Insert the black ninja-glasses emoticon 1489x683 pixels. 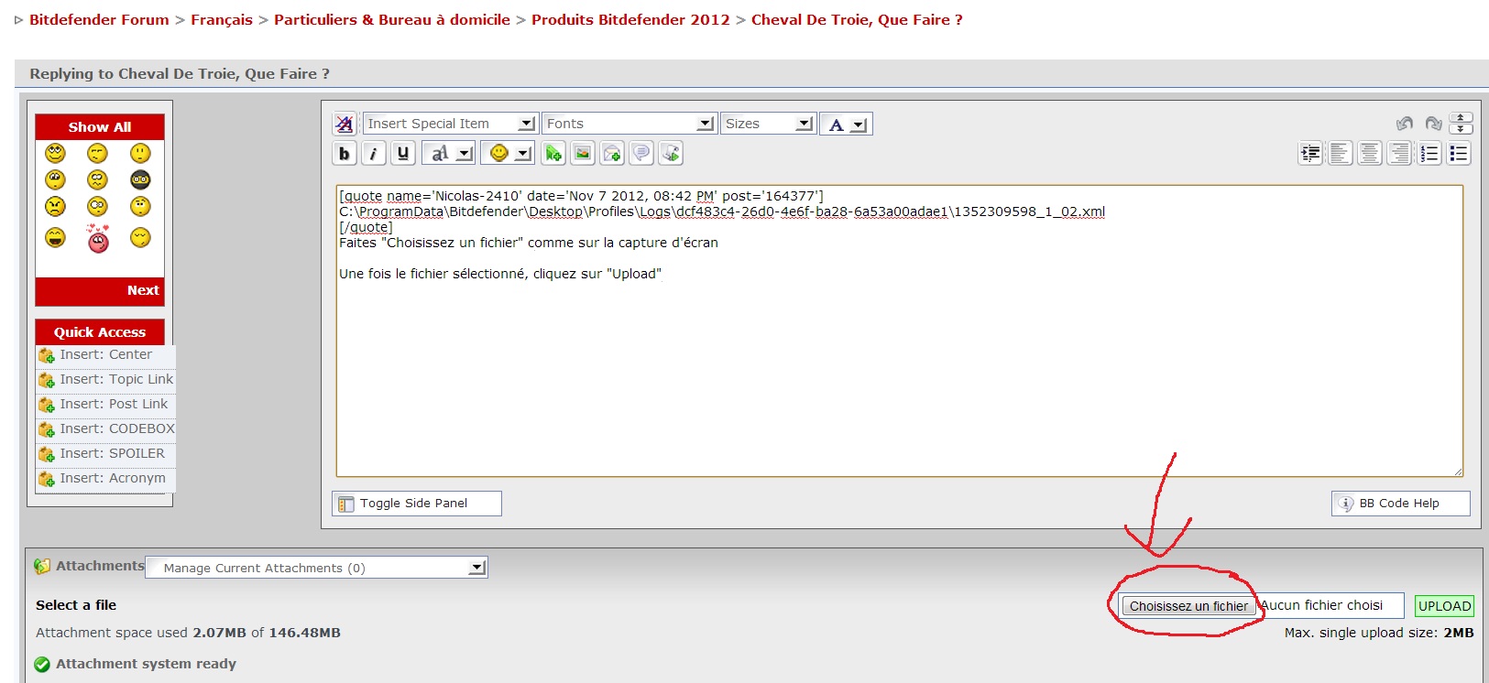pos(140,179)
